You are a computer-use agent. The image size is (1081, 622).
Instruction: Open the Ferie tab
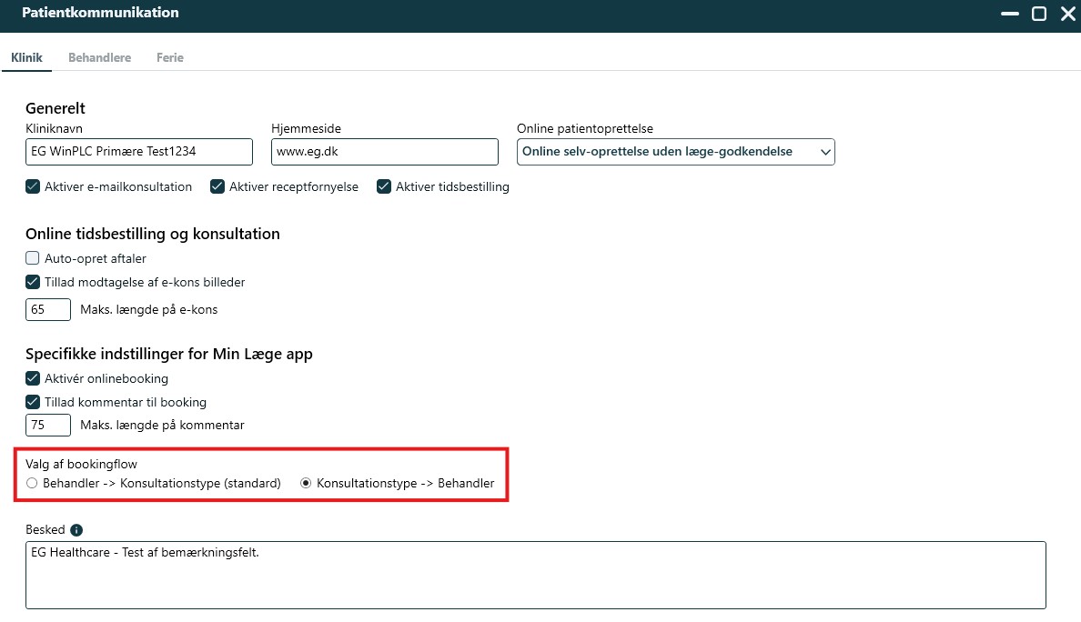(169, 57)
